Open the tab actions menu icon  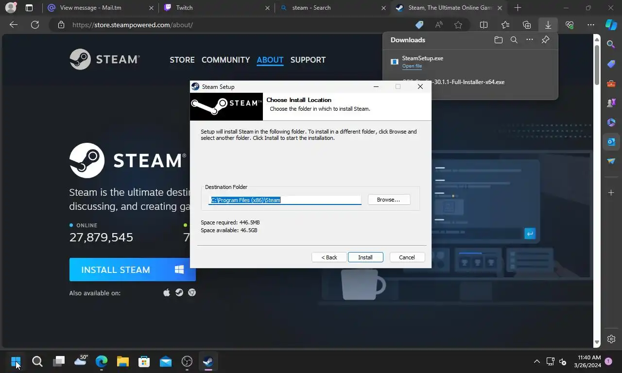pyautogui.click(x=29, y=8)
